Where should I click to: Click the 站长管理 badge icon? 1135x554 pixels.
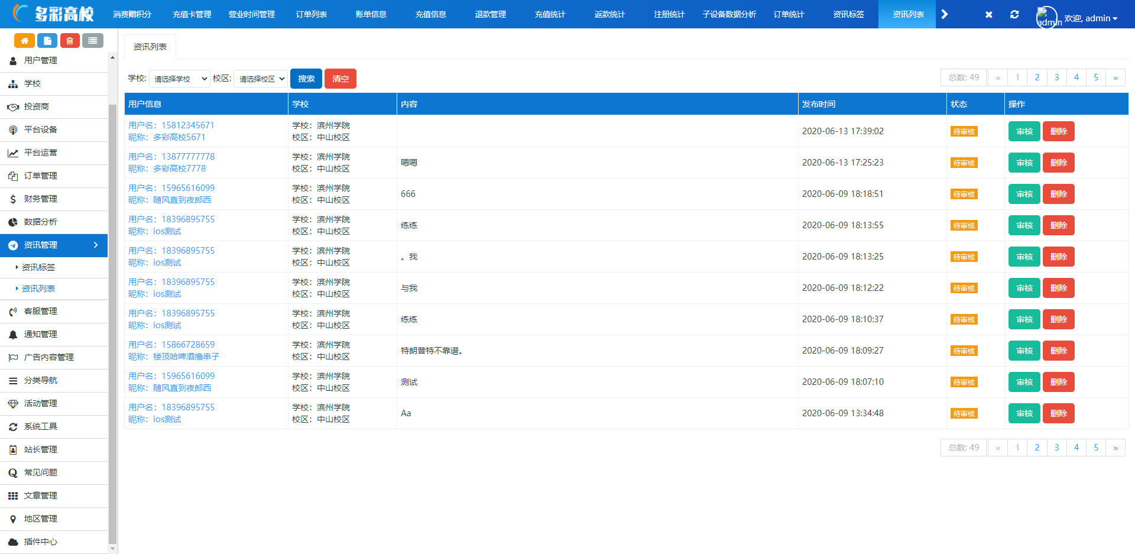pos(13,450)
